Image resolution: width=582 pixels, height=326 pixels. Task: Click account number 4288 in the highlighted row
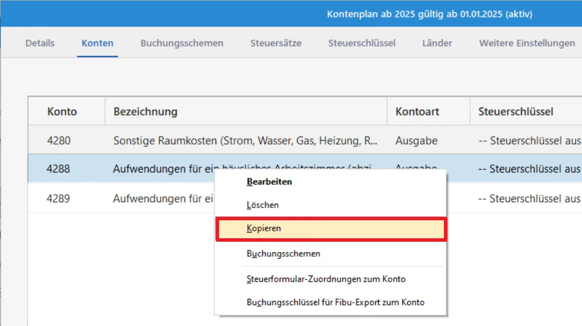tap(58, 169)
